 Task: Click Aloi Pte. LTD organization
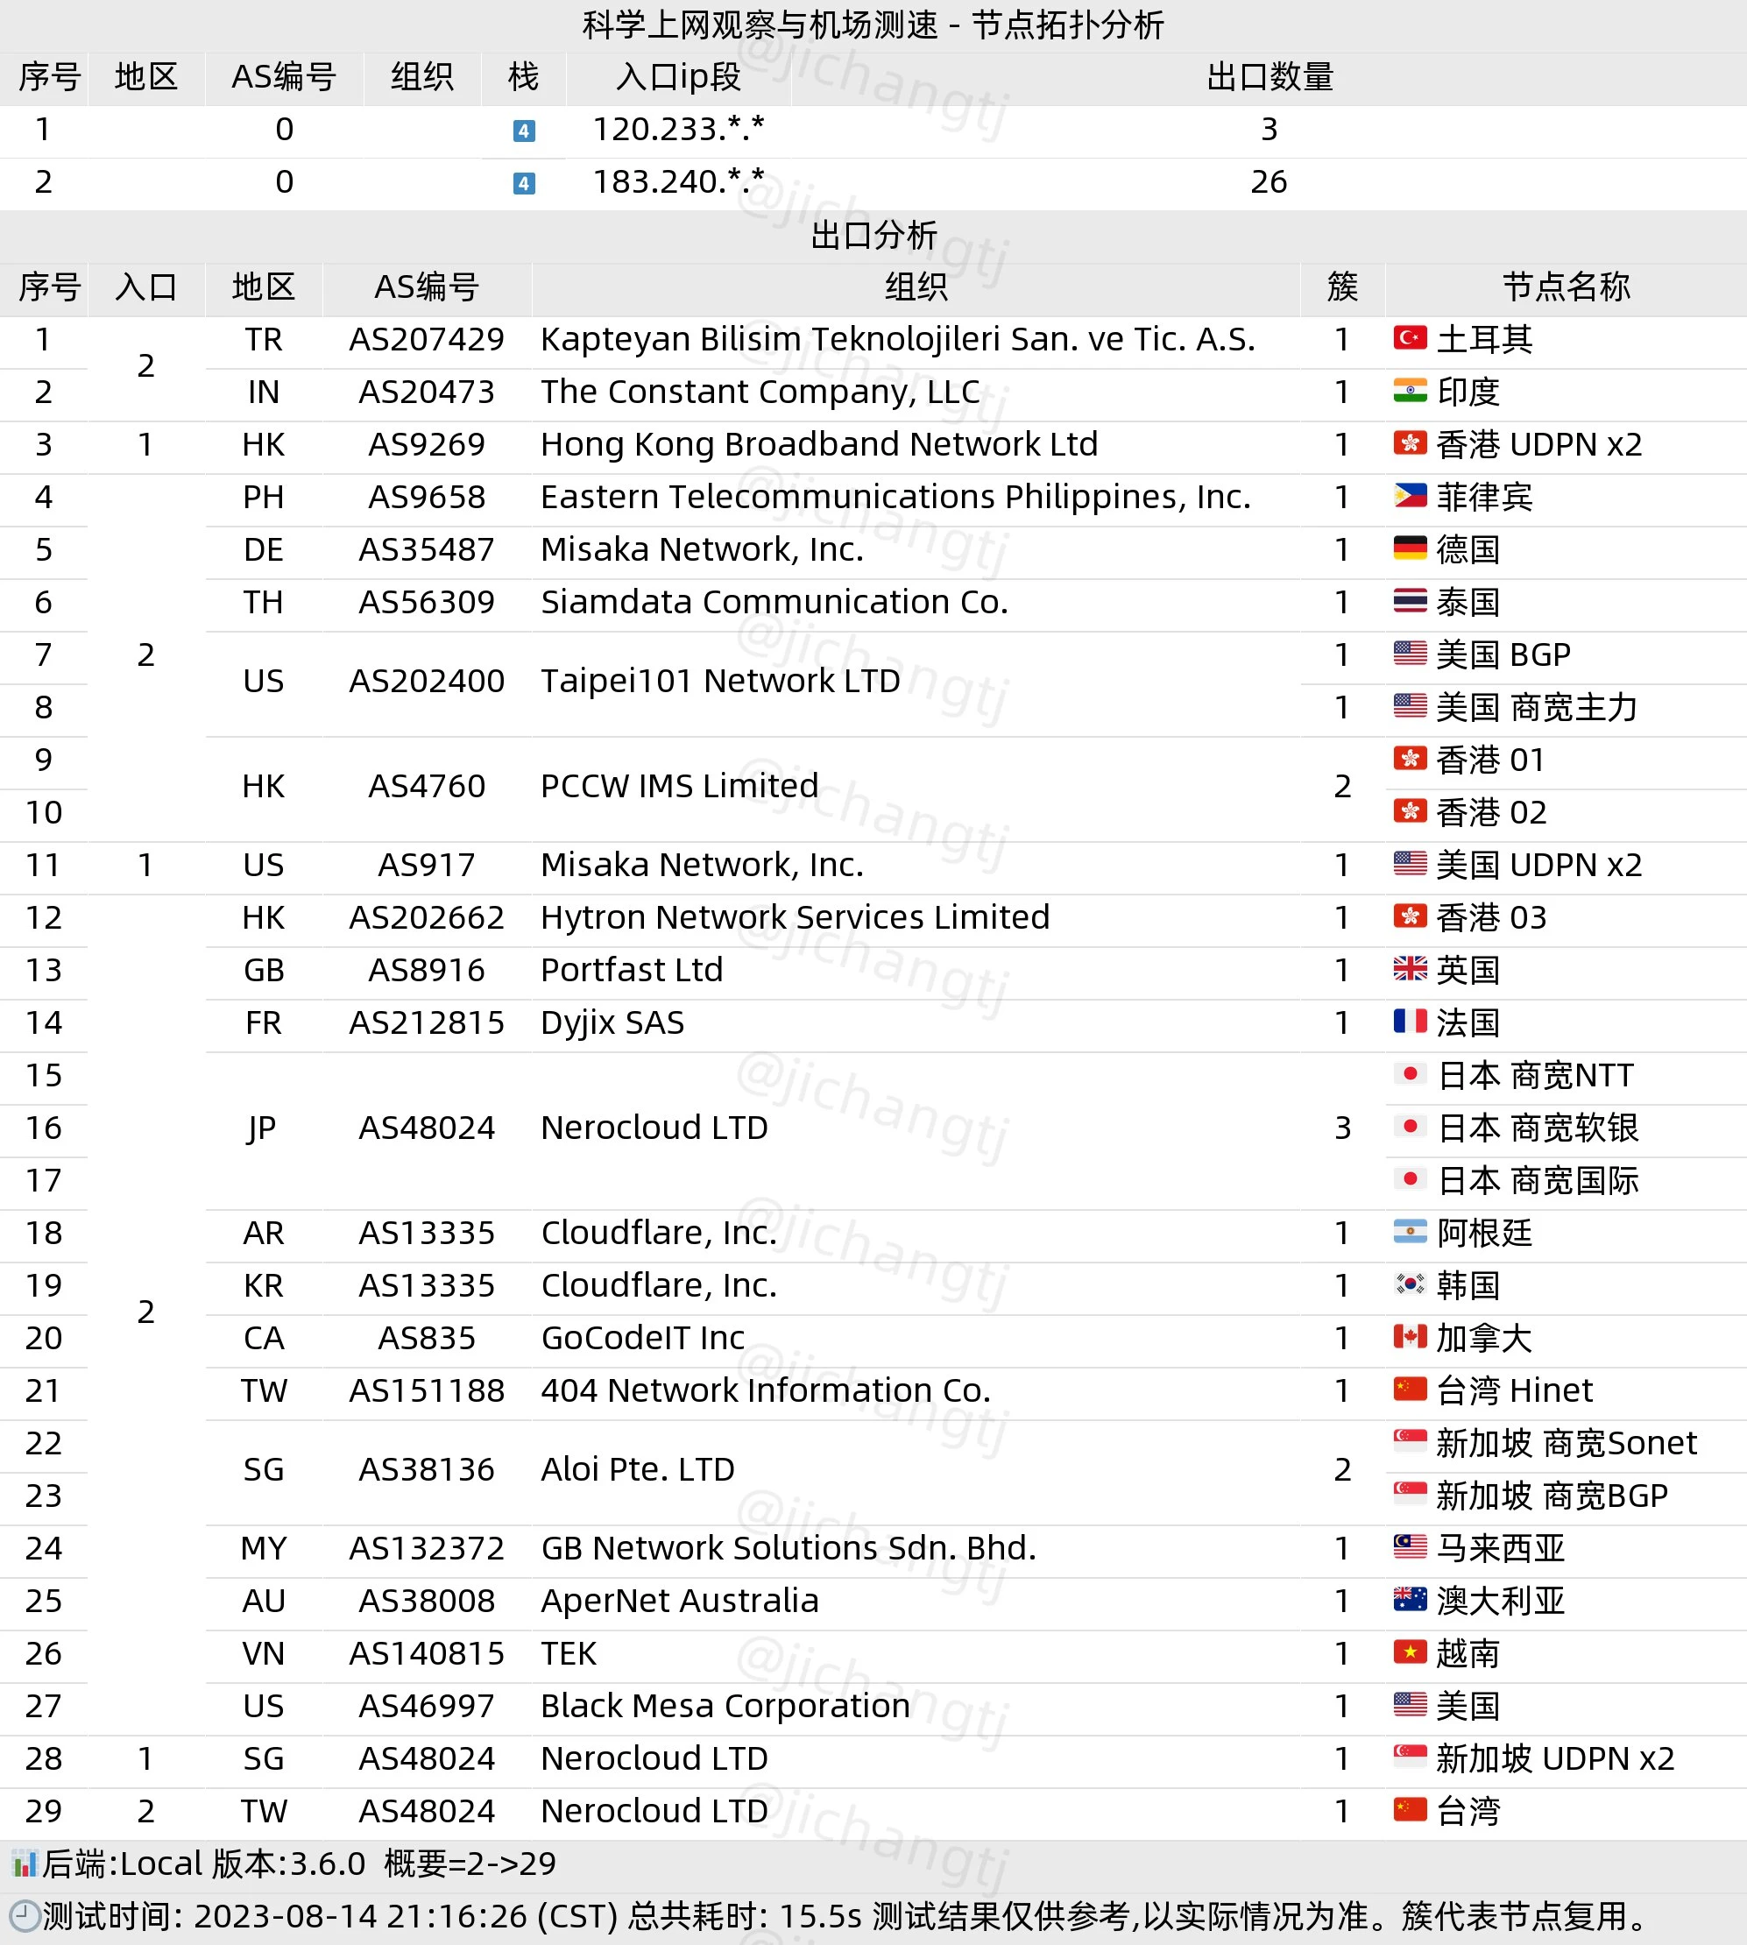637,1469
